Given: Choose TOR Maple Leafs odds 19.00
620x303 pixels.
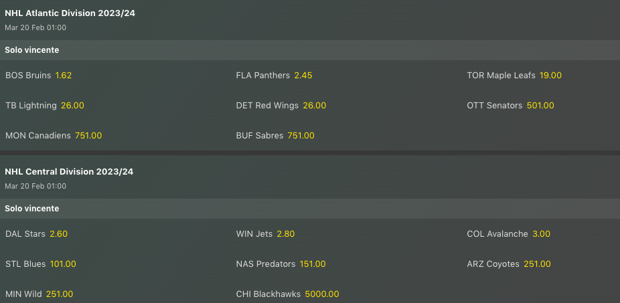Looking at the screenshot, I should click(x=550, y=76).
